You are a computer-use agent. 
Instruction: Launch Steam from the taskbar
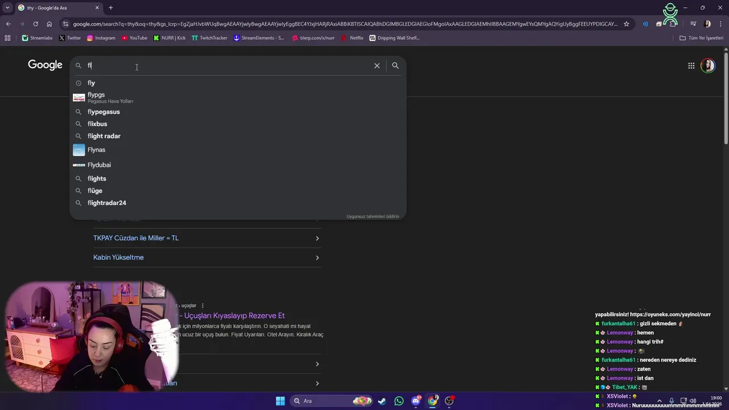382,401
